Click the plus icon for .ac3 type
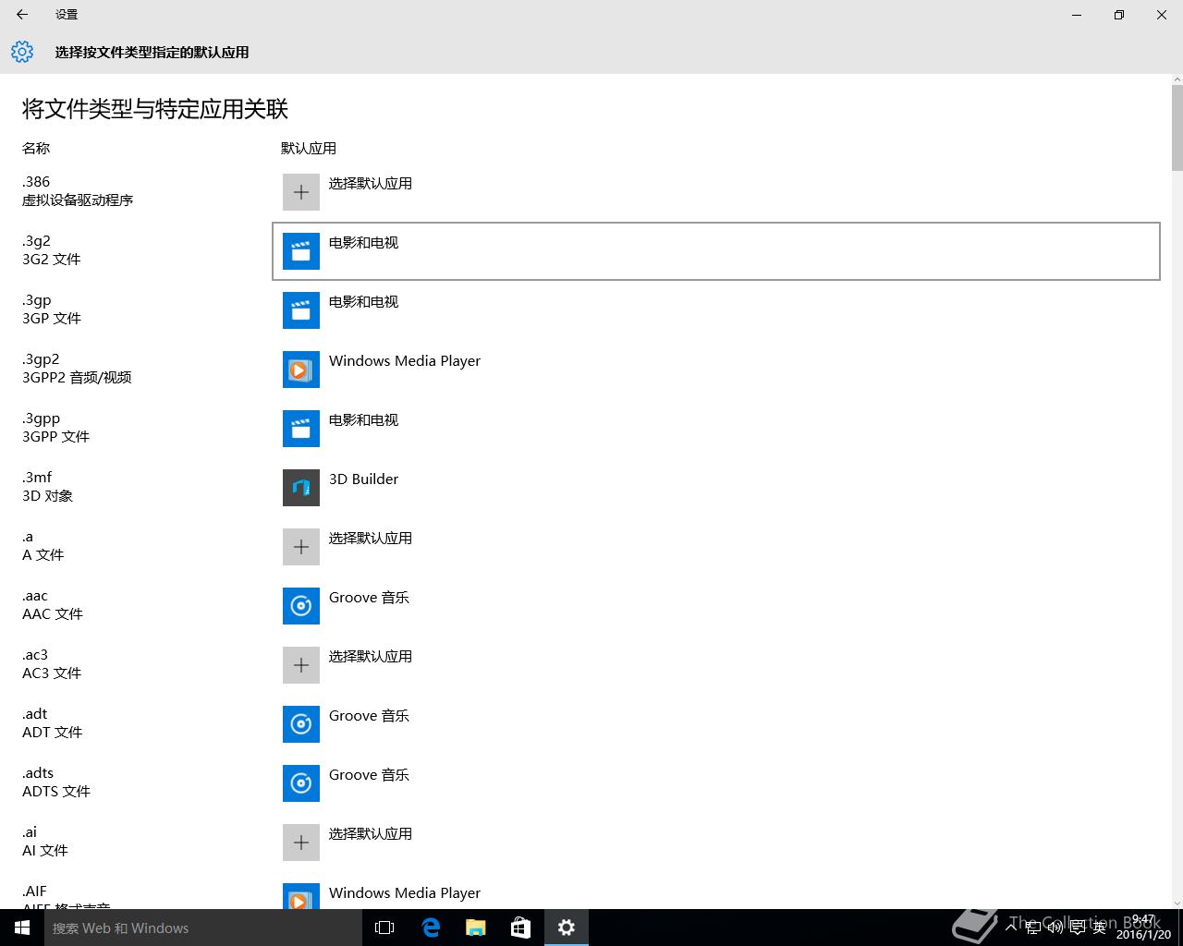1183x946 pixels. 301,665
